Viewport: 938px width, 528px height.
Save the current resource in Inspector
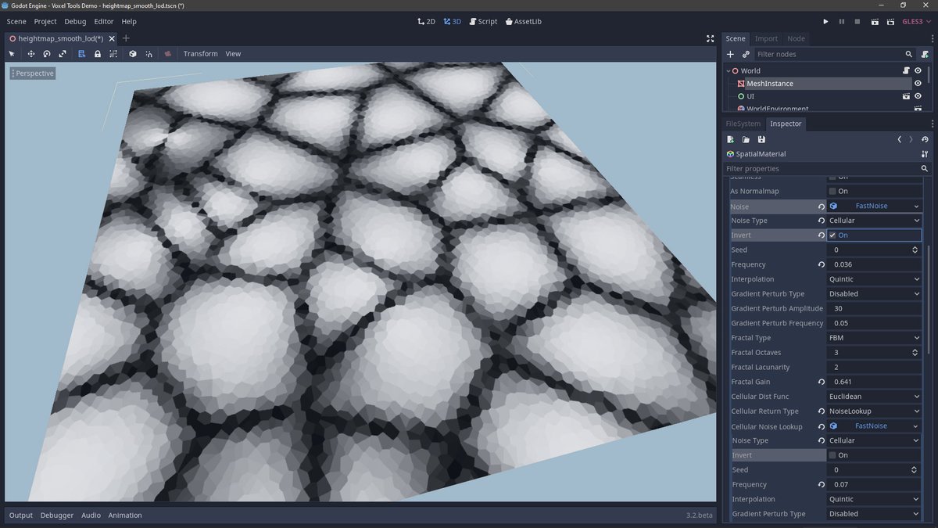pos(761,139)
